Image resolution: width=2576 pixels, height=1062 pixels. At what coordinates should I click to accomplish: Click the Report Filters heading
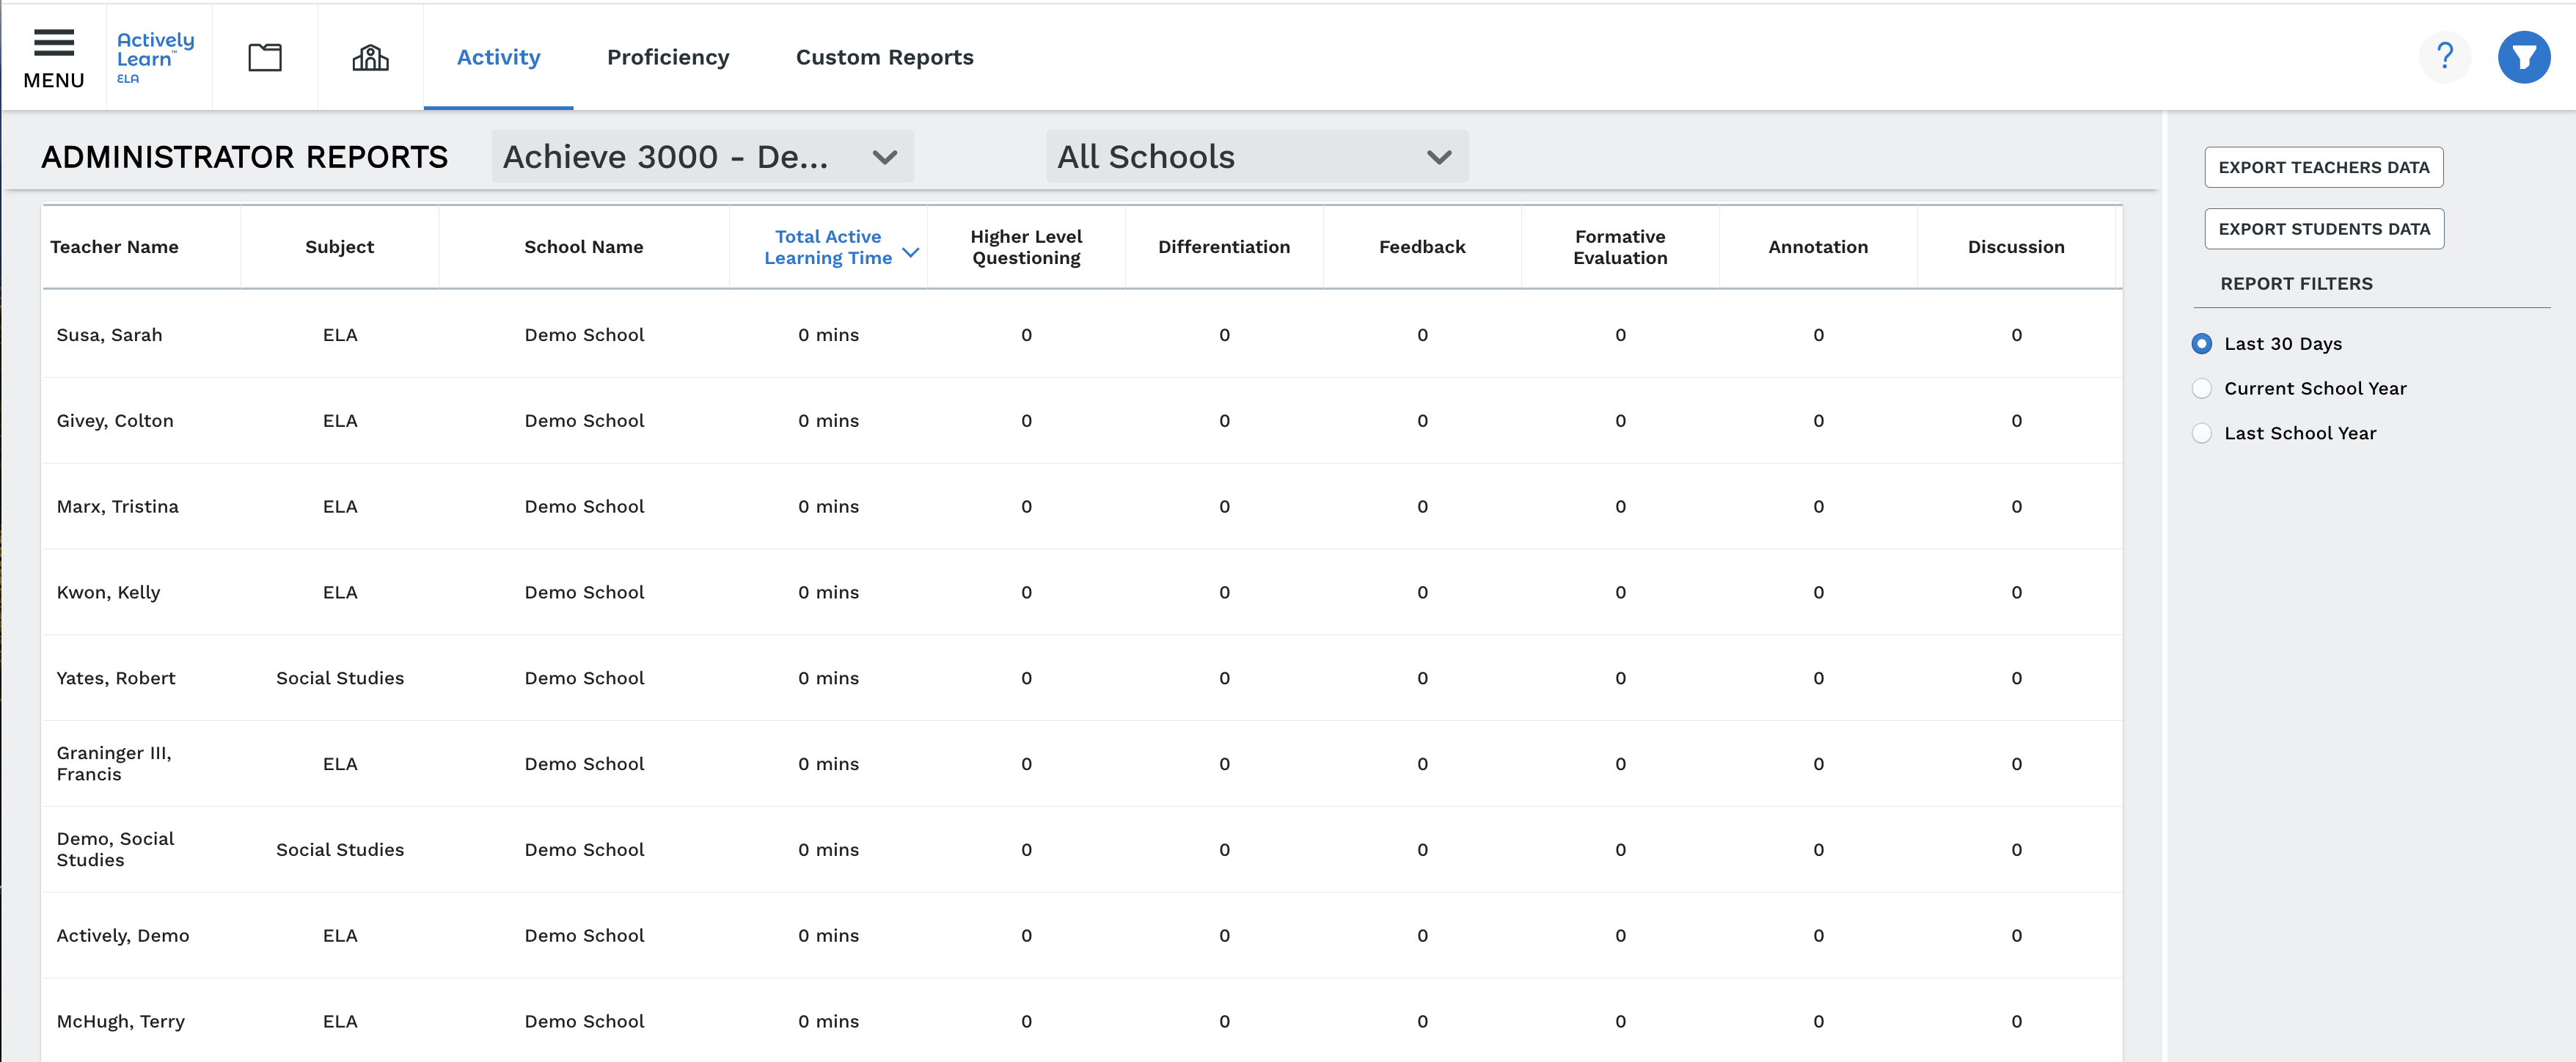2296,284
